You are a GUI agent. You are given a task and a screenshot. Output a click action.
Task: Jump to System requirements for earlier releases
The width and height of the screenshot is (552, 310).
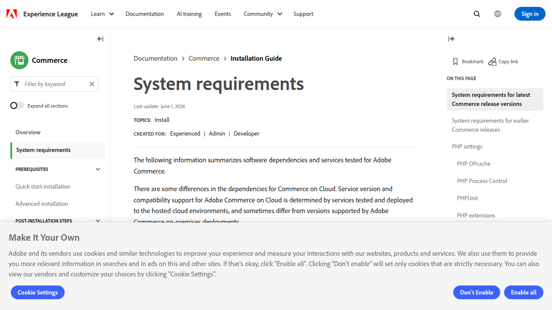pos(490,125)
